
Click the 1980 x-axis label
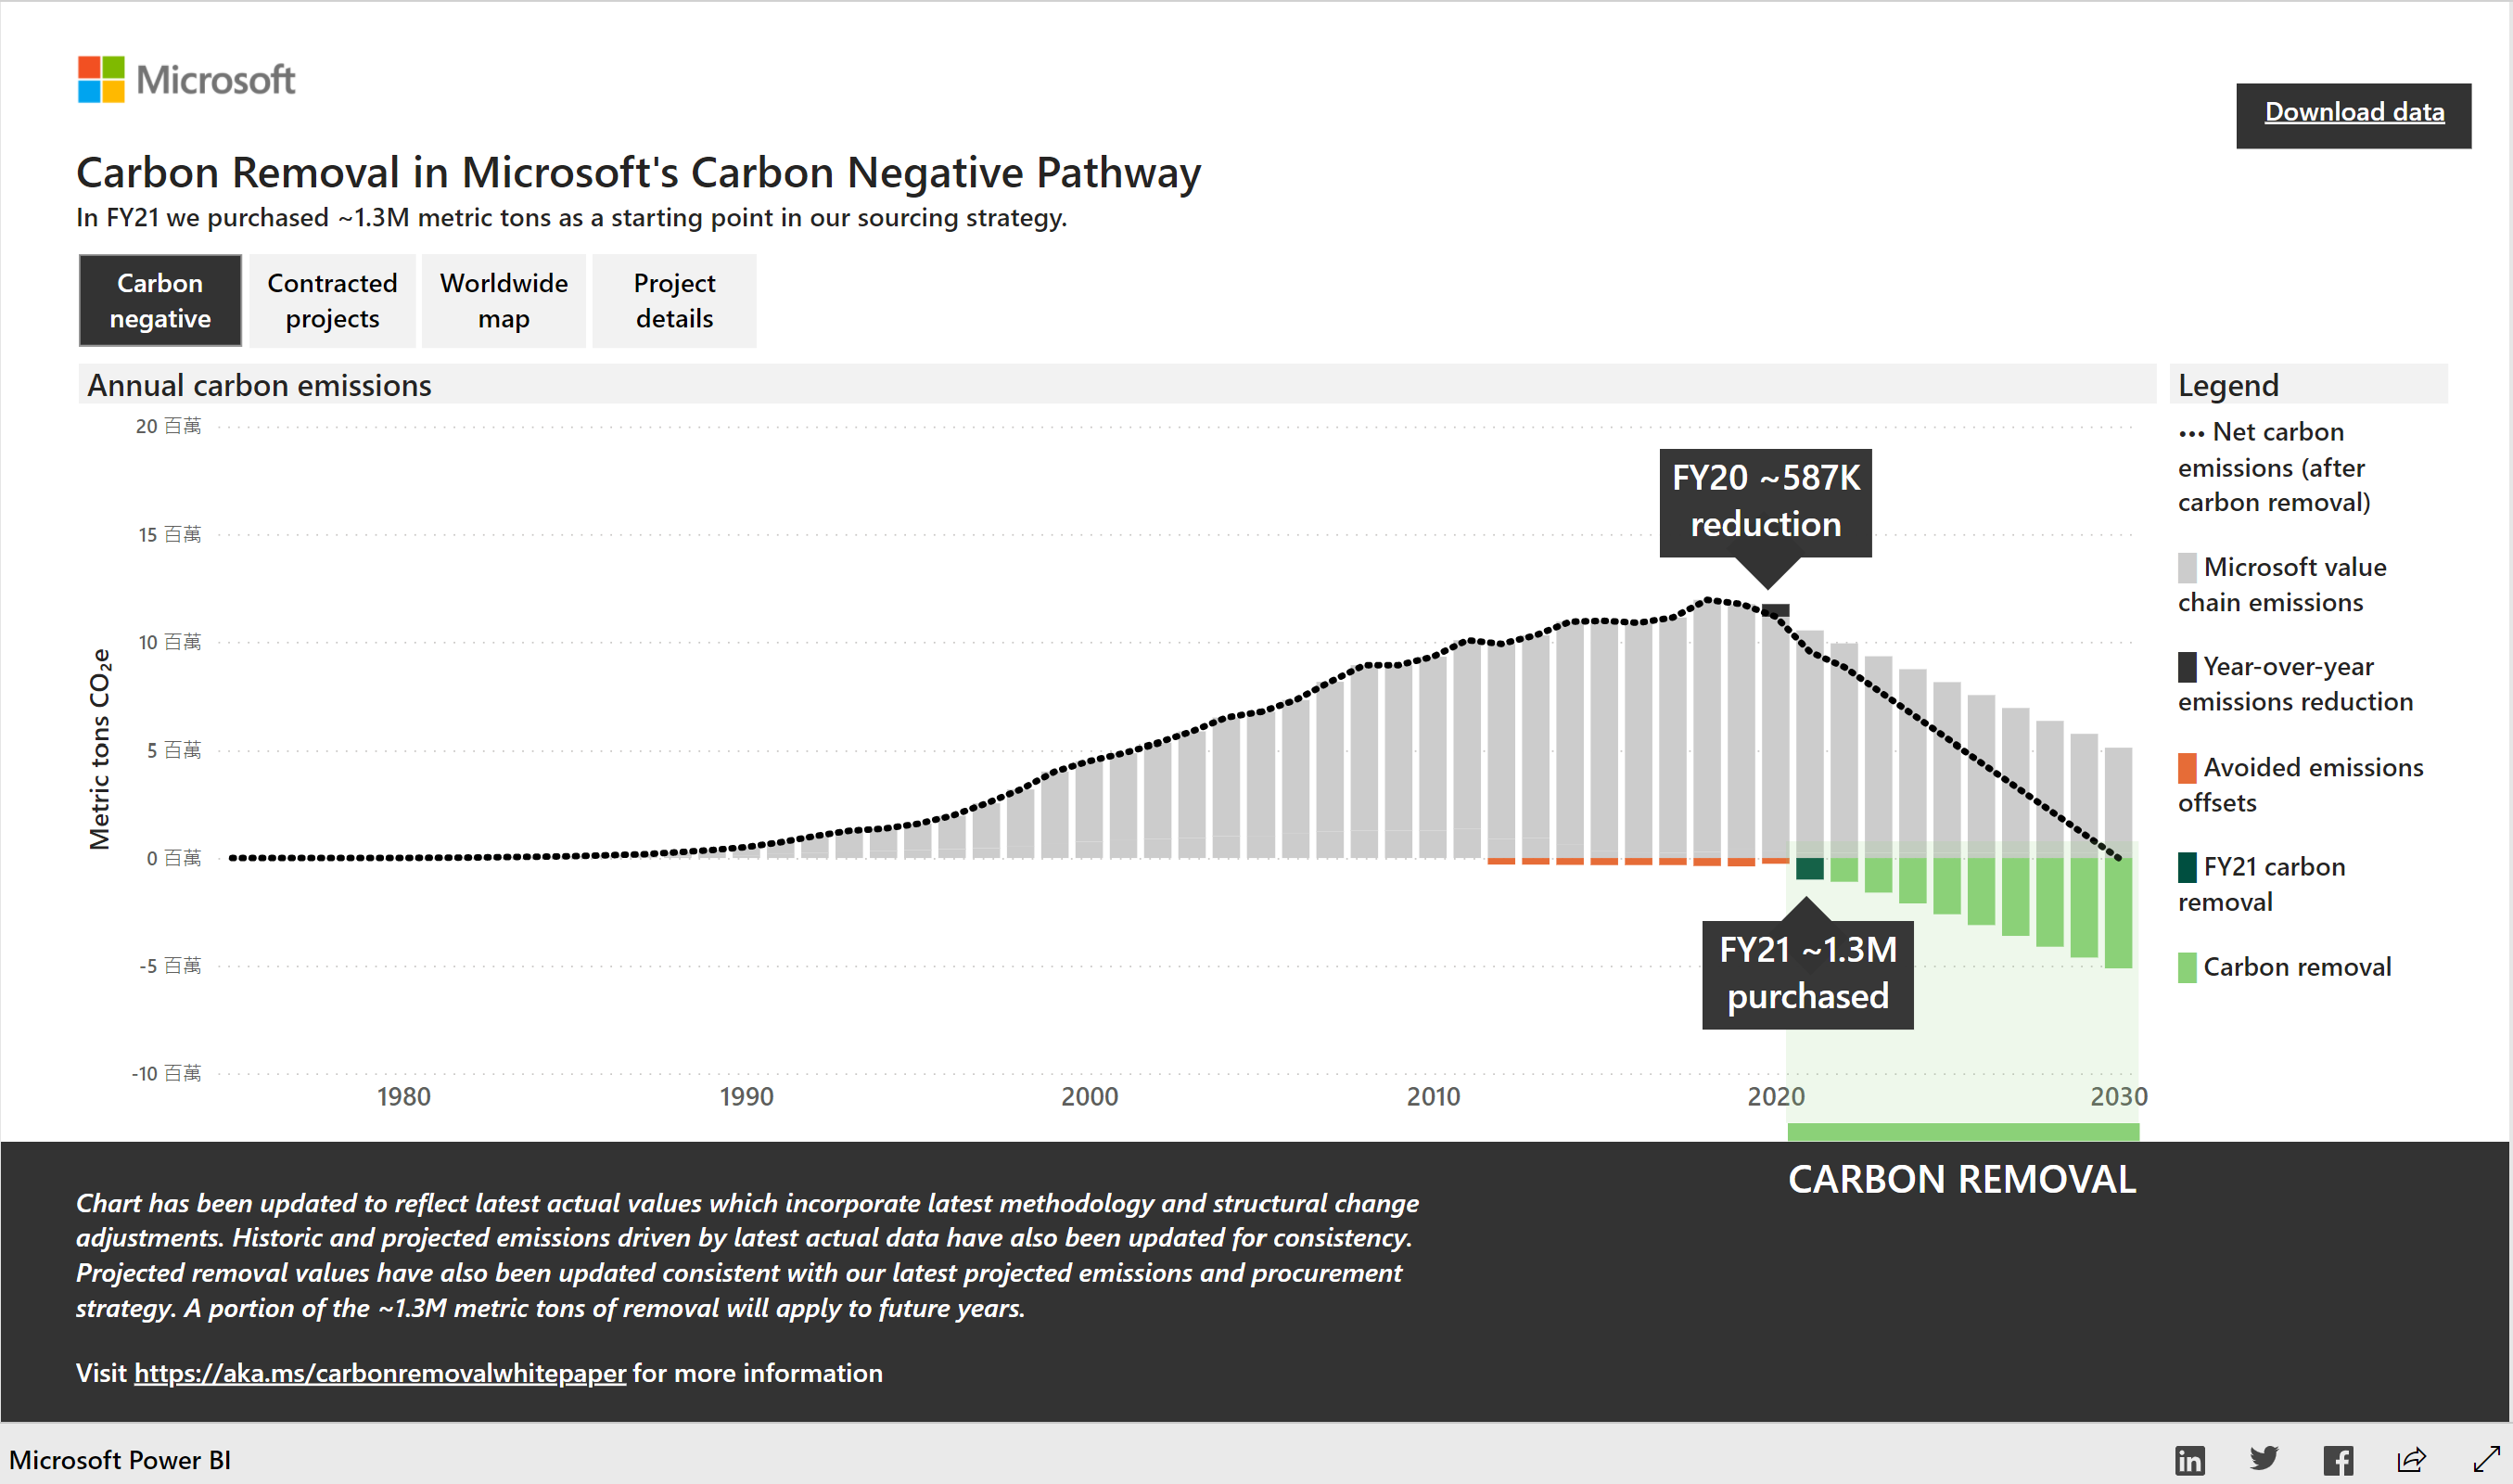point(403,1096)
